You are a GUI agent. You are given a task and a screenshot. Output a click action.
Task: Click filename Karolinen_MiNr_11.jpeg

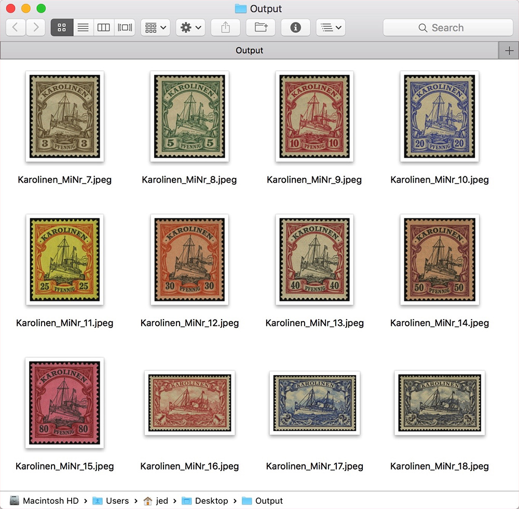[64, 323]
